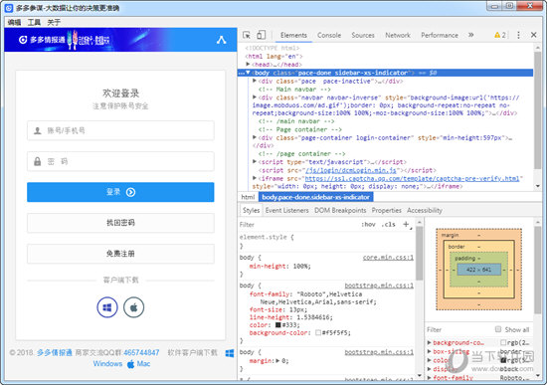
Task: Expand the iframe captcha node
Action: point(255,178)
